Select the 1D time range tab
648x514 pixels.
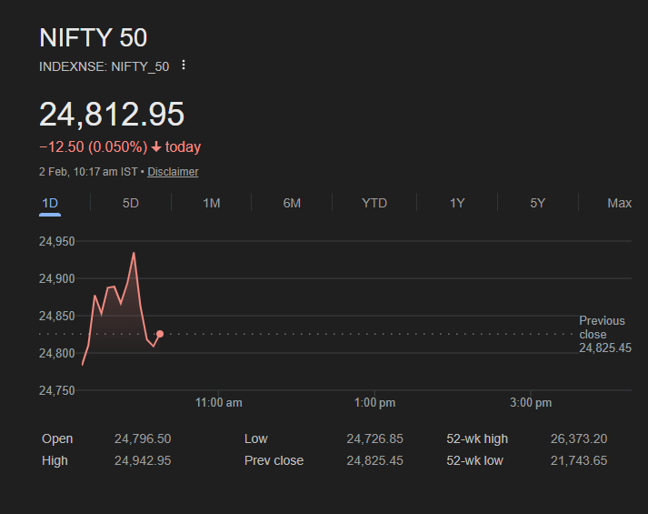pos(50,203)
